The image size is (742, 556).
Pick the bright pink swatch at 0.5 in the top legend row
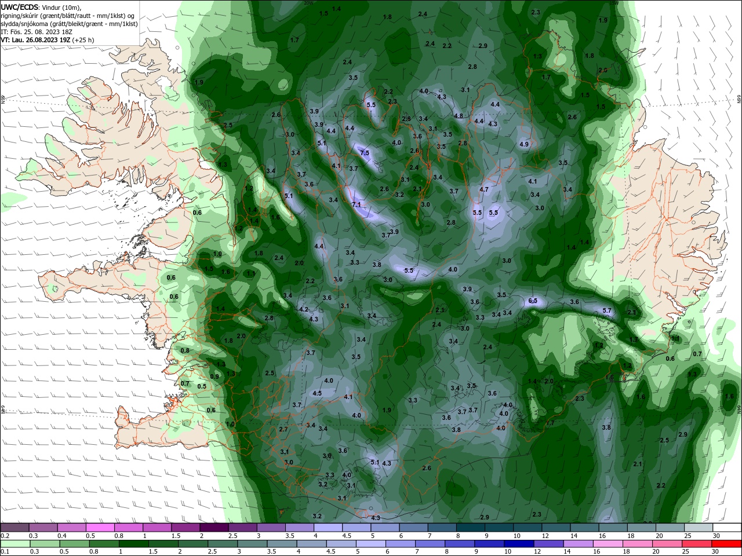coord(100,527)
